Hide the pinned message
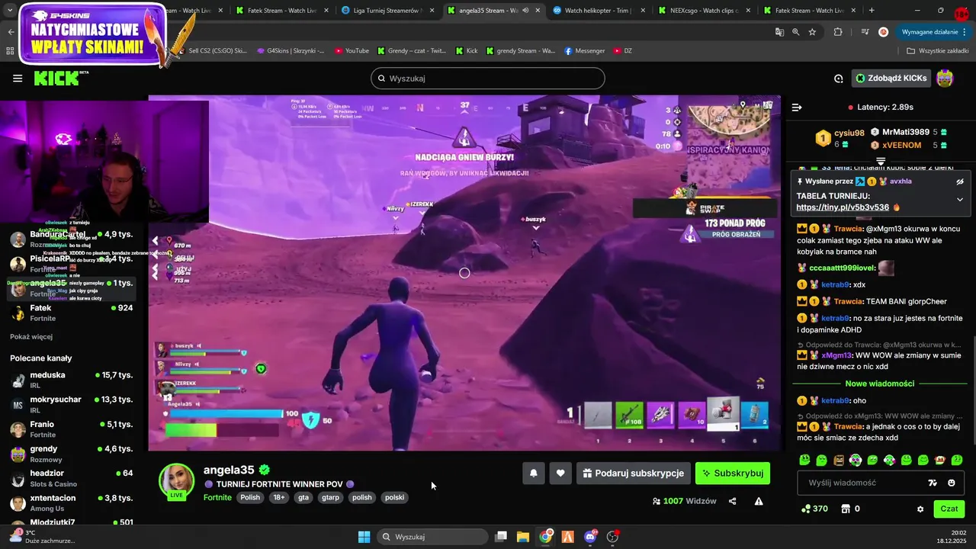Viewport: 976px width, 549px height. [x=960, y=181]
